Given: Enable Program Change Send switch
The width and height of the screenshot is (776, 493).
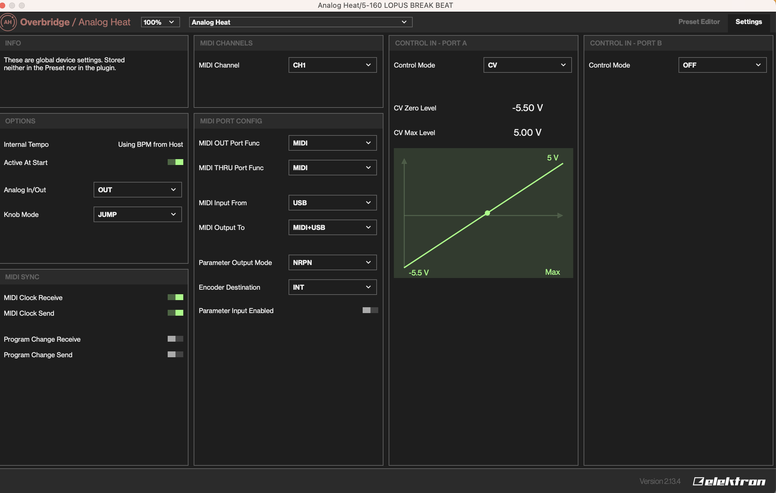Looking at the screenshot, I should click(175, 354).
